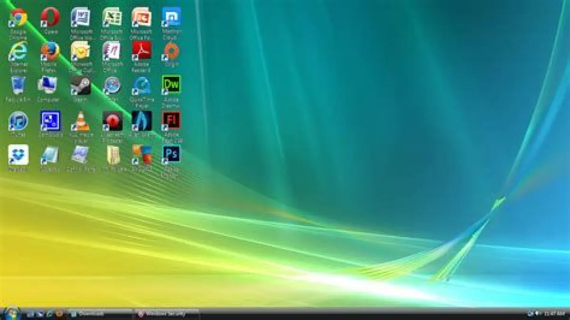
Task: Select the VLC media player icon
Action: click(80, 122)
